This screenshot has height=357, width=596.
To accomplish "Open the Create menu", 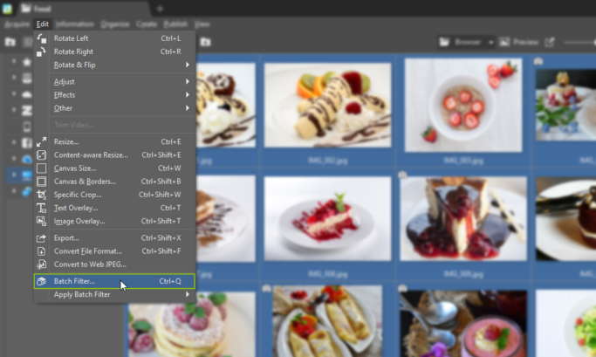I will click(x=147, y=24).
